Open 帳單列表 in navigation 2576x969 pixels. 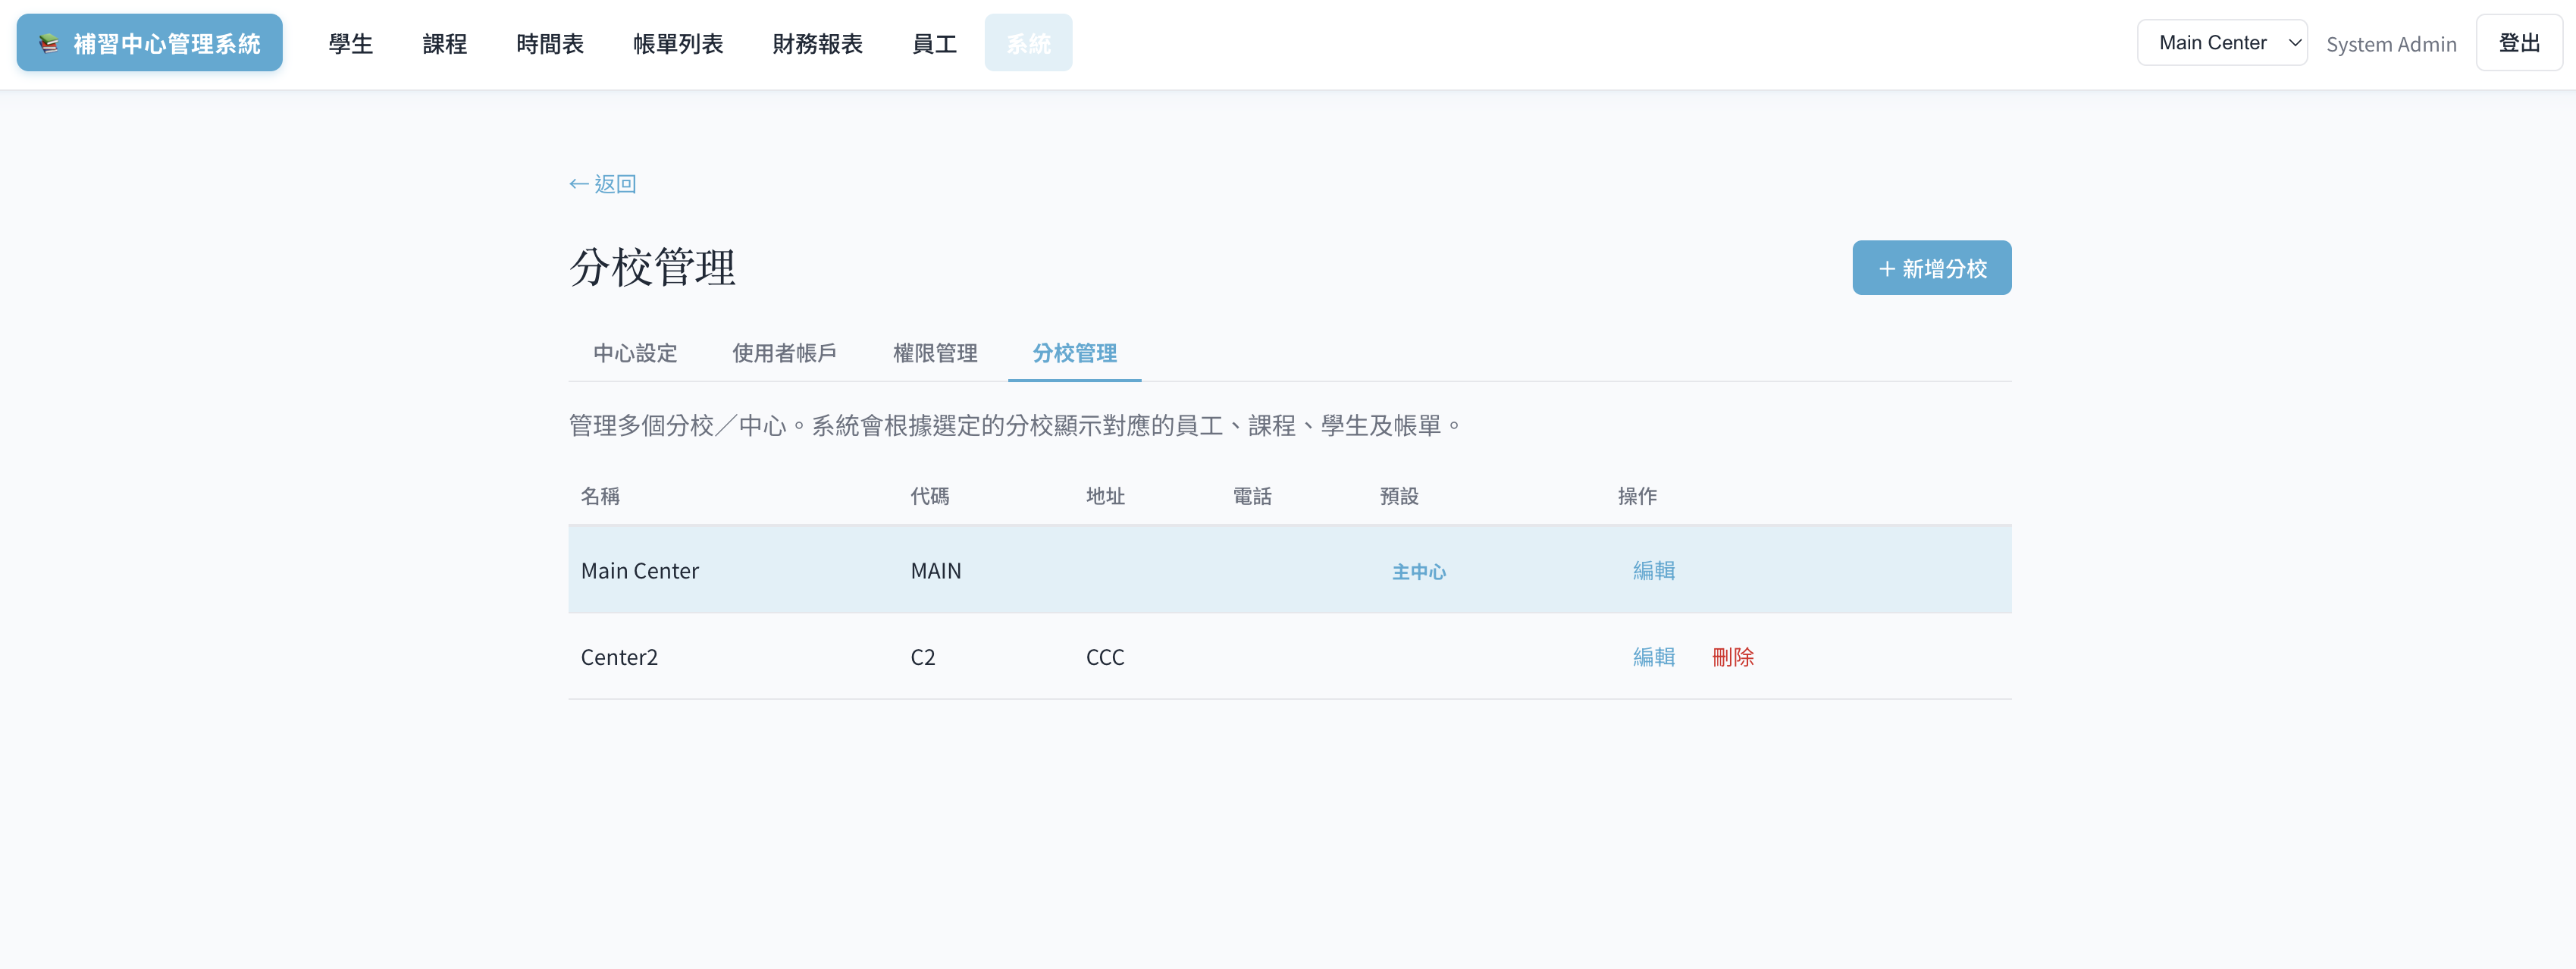click(x=678, y=43)
